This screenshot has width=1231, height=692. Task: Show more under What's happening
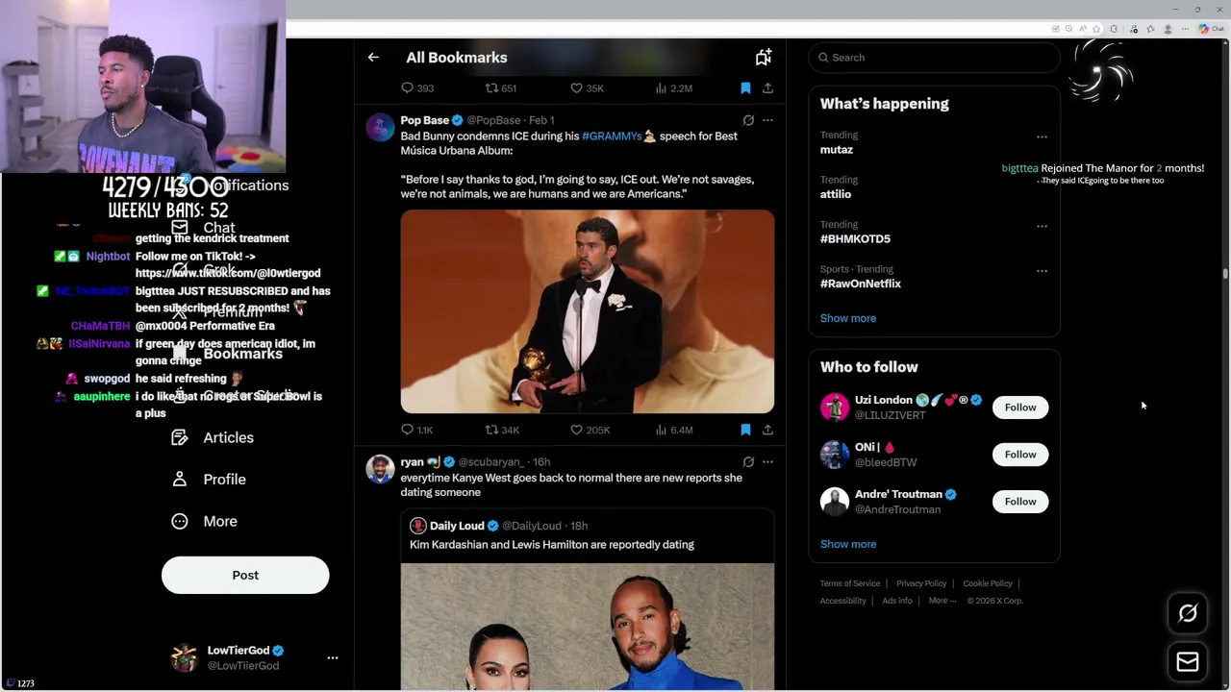(x=848, y=318)
